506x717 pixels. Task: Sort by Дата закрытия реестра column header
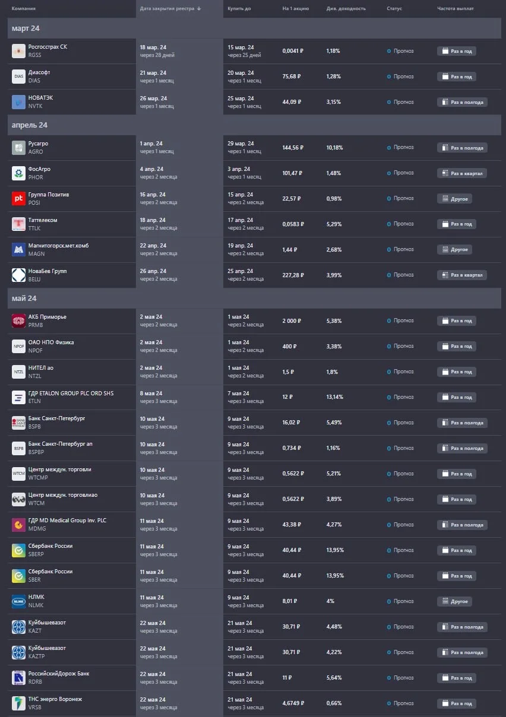170,9
